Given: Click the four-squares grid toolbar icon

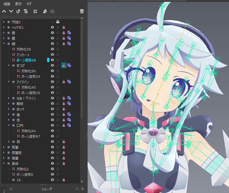Looking at the screenshot, I should pos(35,11).
